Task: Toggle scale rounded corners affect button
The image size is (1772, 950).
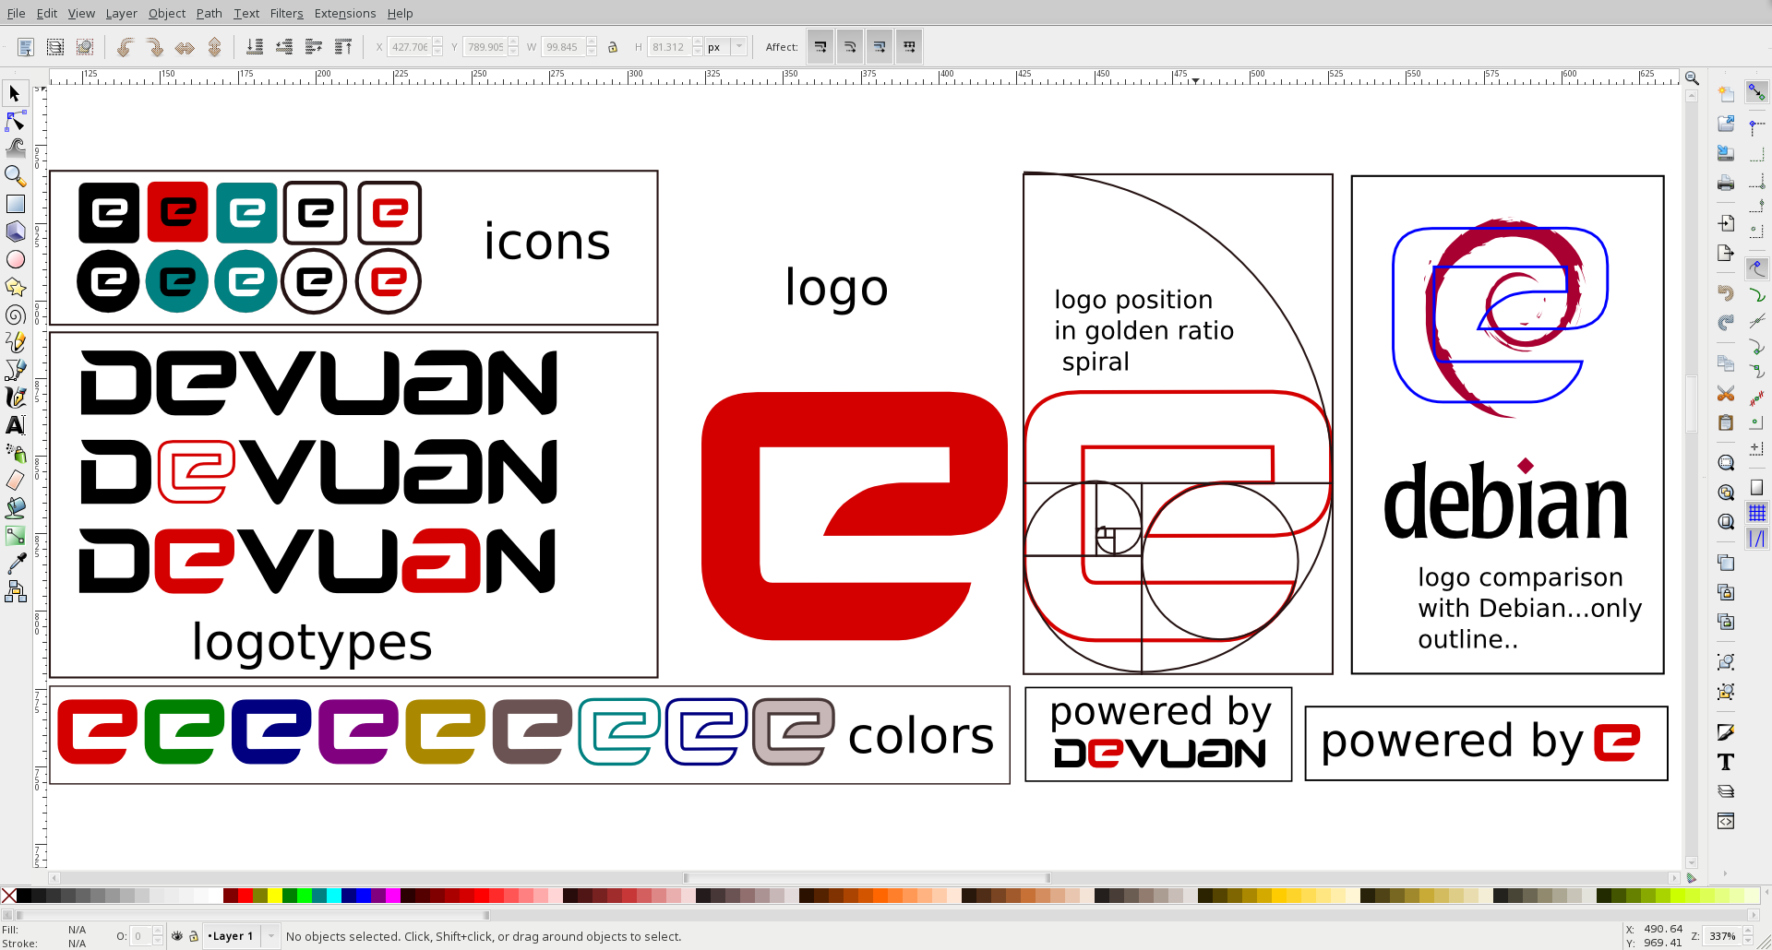Action: tap(850, 47)
